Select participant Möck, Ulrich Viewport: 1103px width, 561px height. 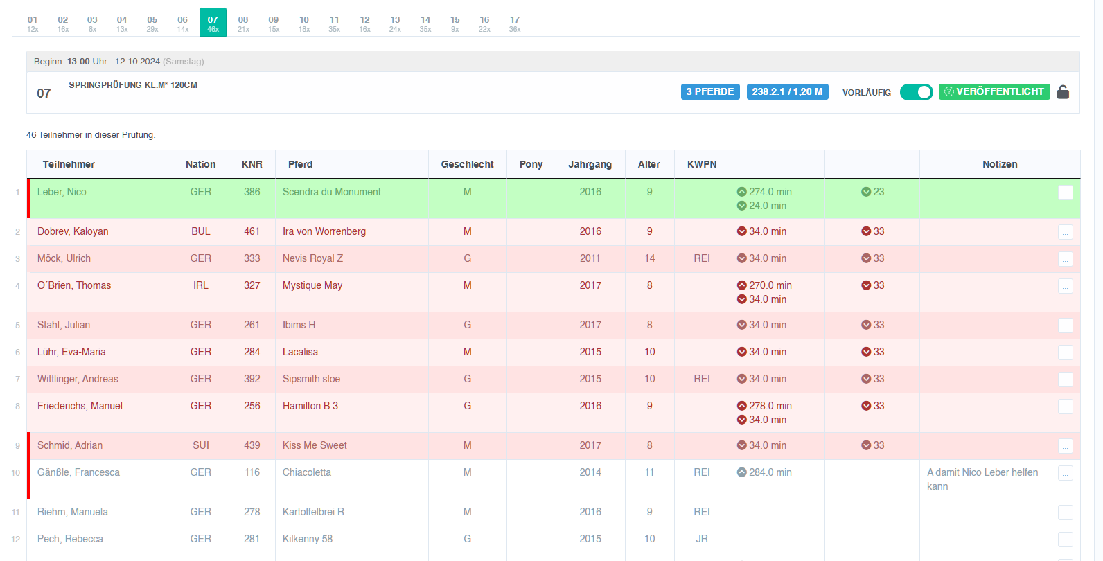(64, 258)
